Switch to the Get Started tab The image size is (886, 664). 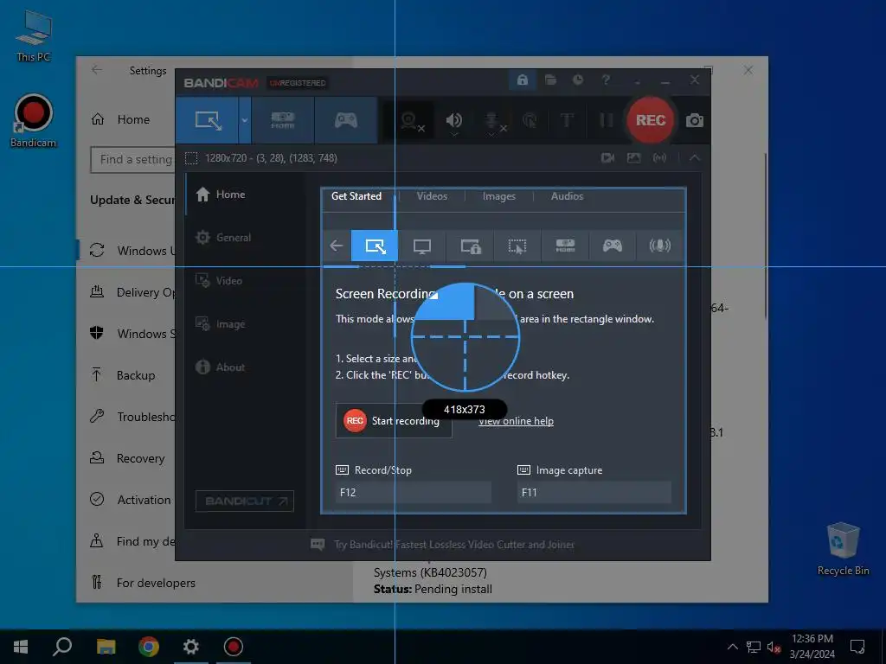coord(356,196)
